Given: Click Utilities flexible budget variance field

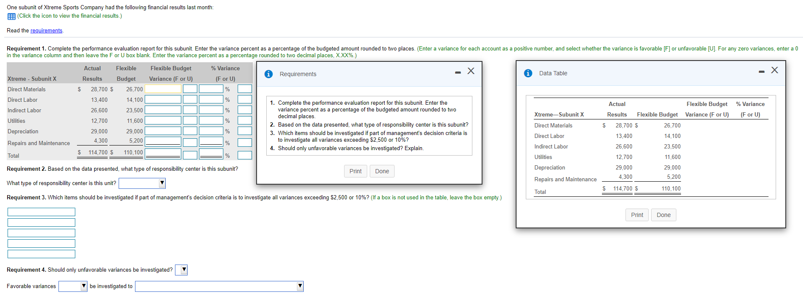Looking at the screenshot, I should [x=163, y=120].
